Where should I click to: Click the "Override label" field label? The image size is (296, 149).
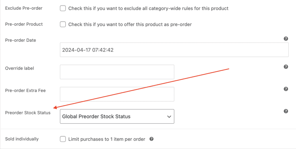[x=20, y=68]
